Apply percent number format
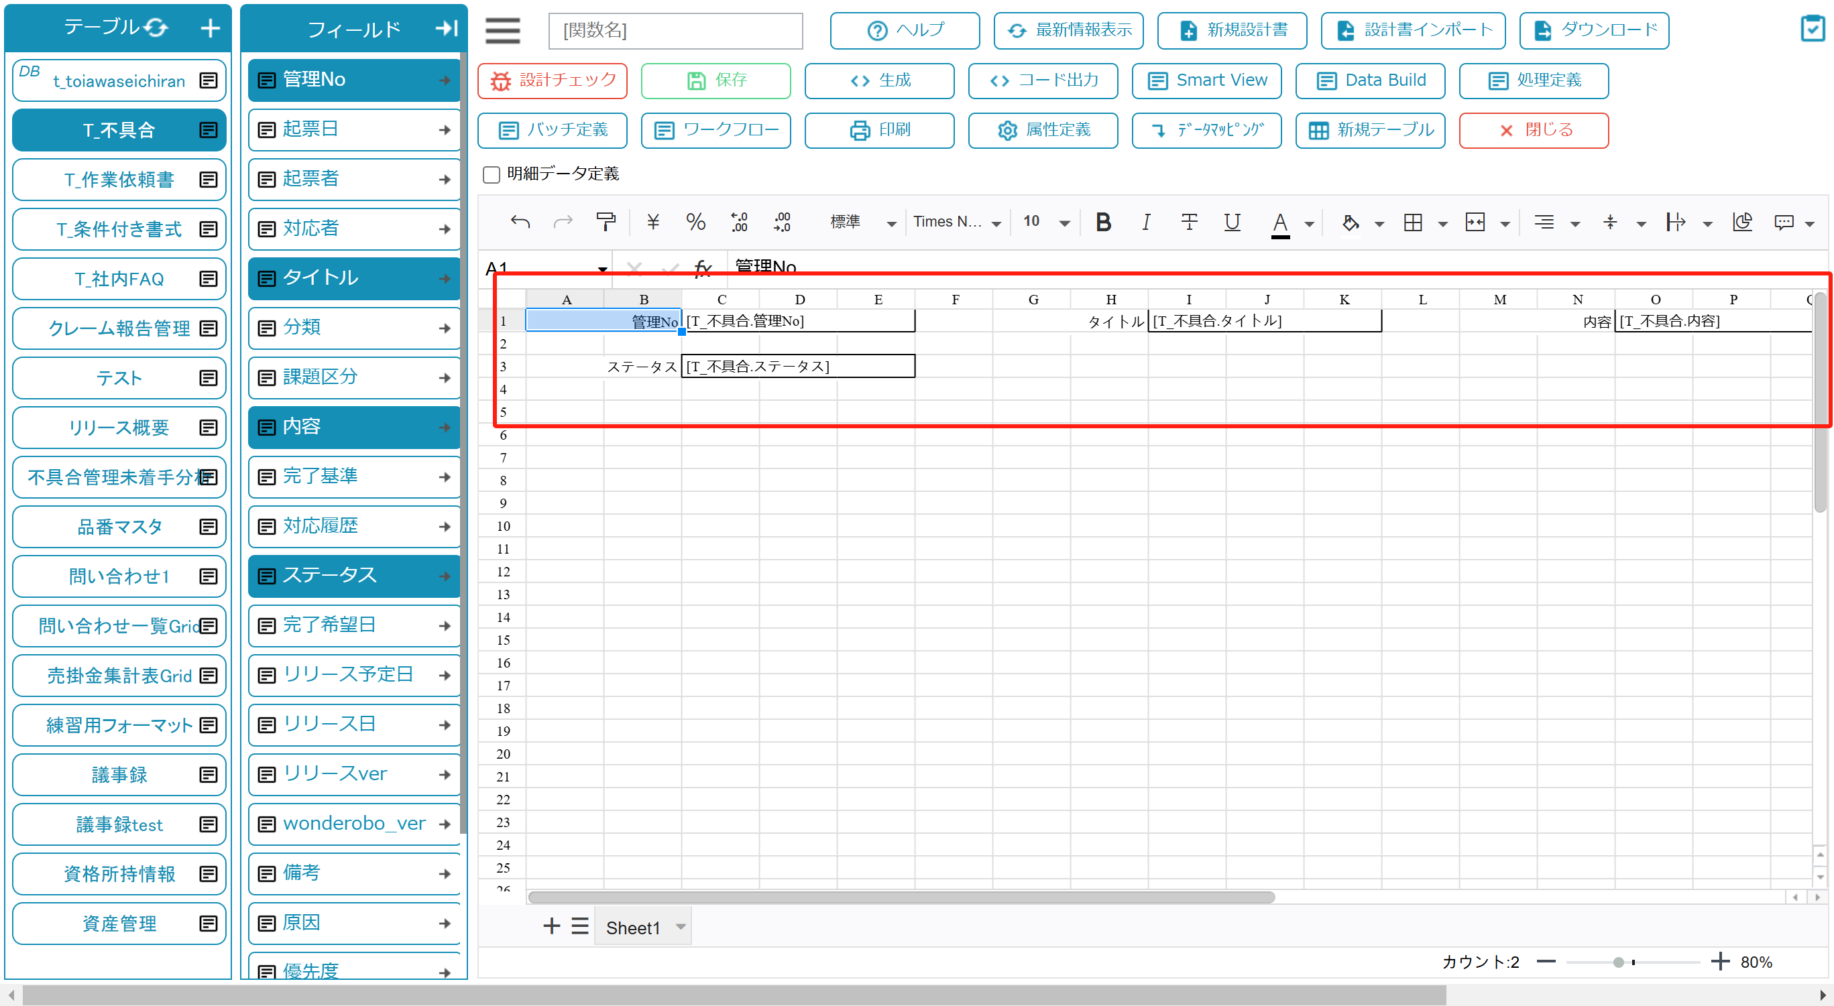Image resolution: width=1834 pixels, height=1006 pixels. (695, 222)
